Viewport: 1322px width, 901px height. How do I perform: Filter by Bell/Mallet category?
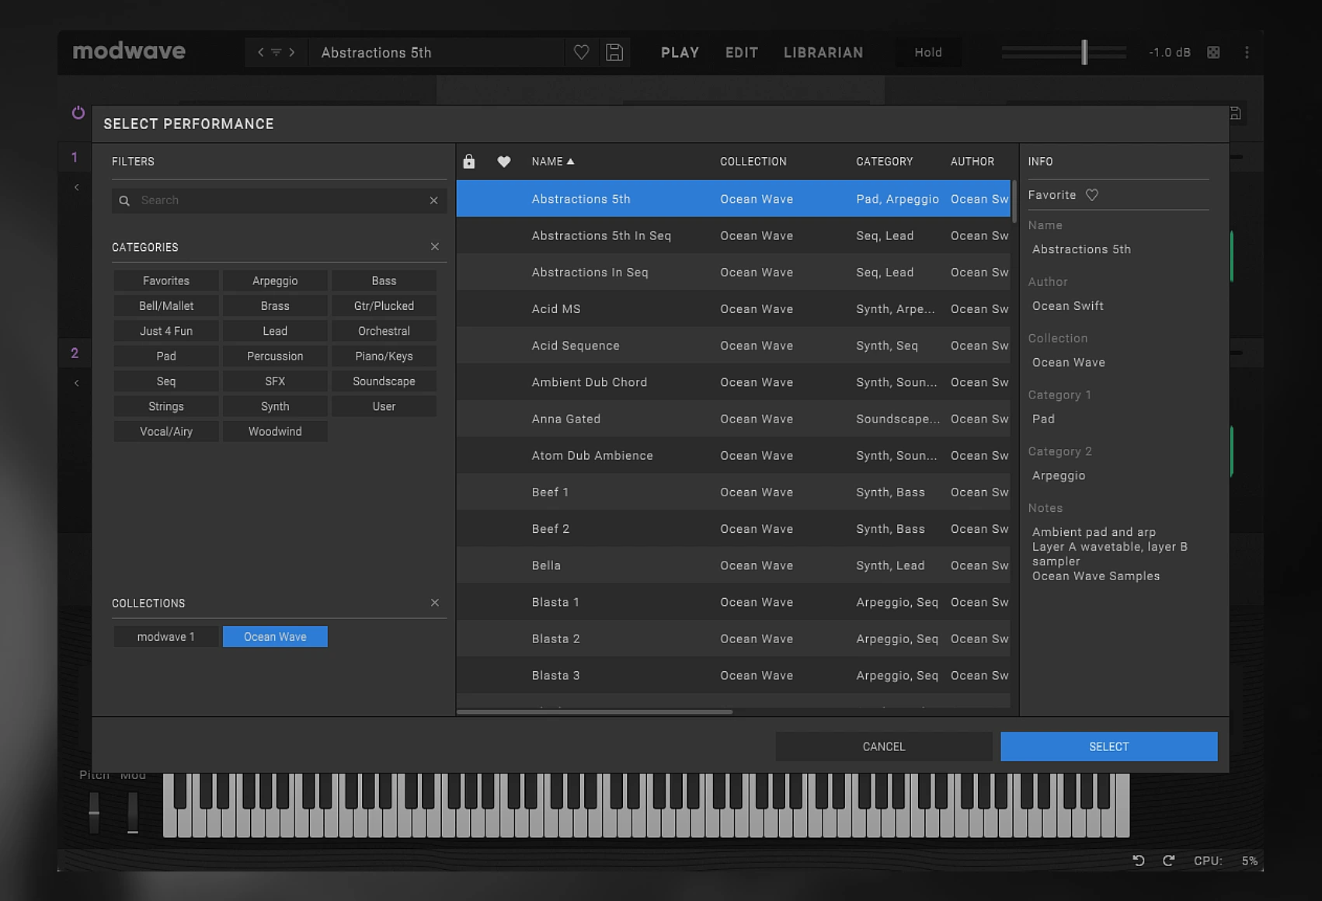(x=166, y=306)
